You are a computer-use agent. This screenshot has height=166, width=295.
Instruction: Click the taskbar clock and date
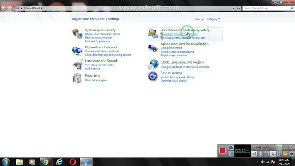point(284,162)
